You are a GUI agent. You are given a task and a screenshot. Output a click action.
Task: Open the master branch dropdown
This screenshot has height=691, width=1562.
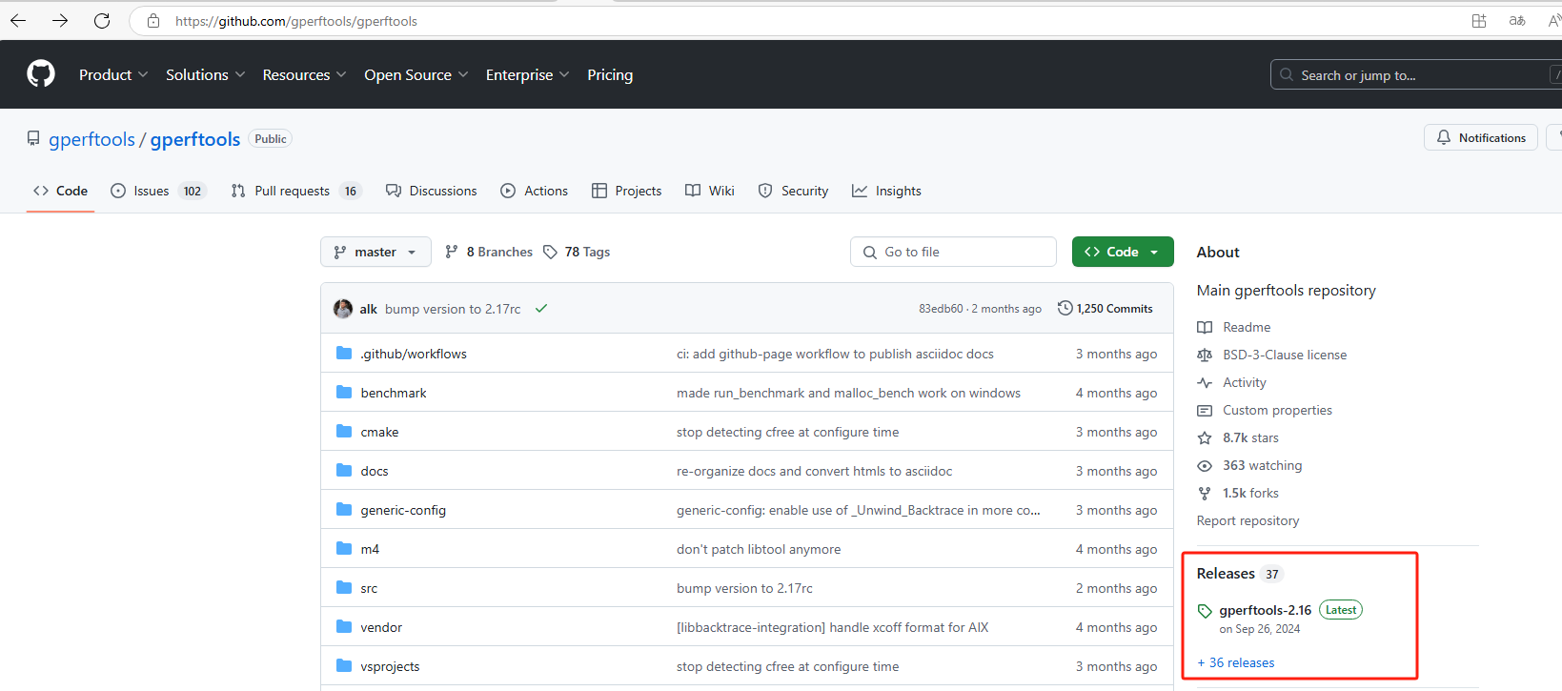point(375,252)
